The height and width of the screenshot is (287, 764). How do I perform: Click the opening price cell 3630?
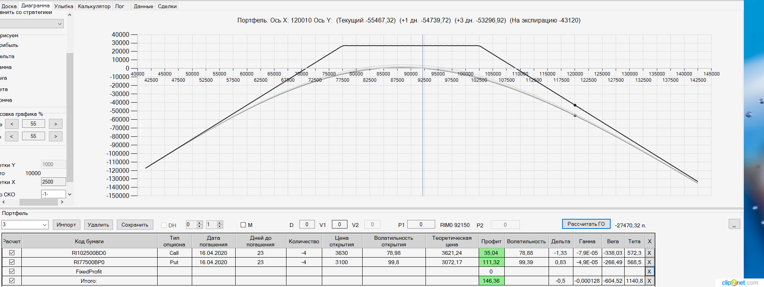tap(342, 253)
